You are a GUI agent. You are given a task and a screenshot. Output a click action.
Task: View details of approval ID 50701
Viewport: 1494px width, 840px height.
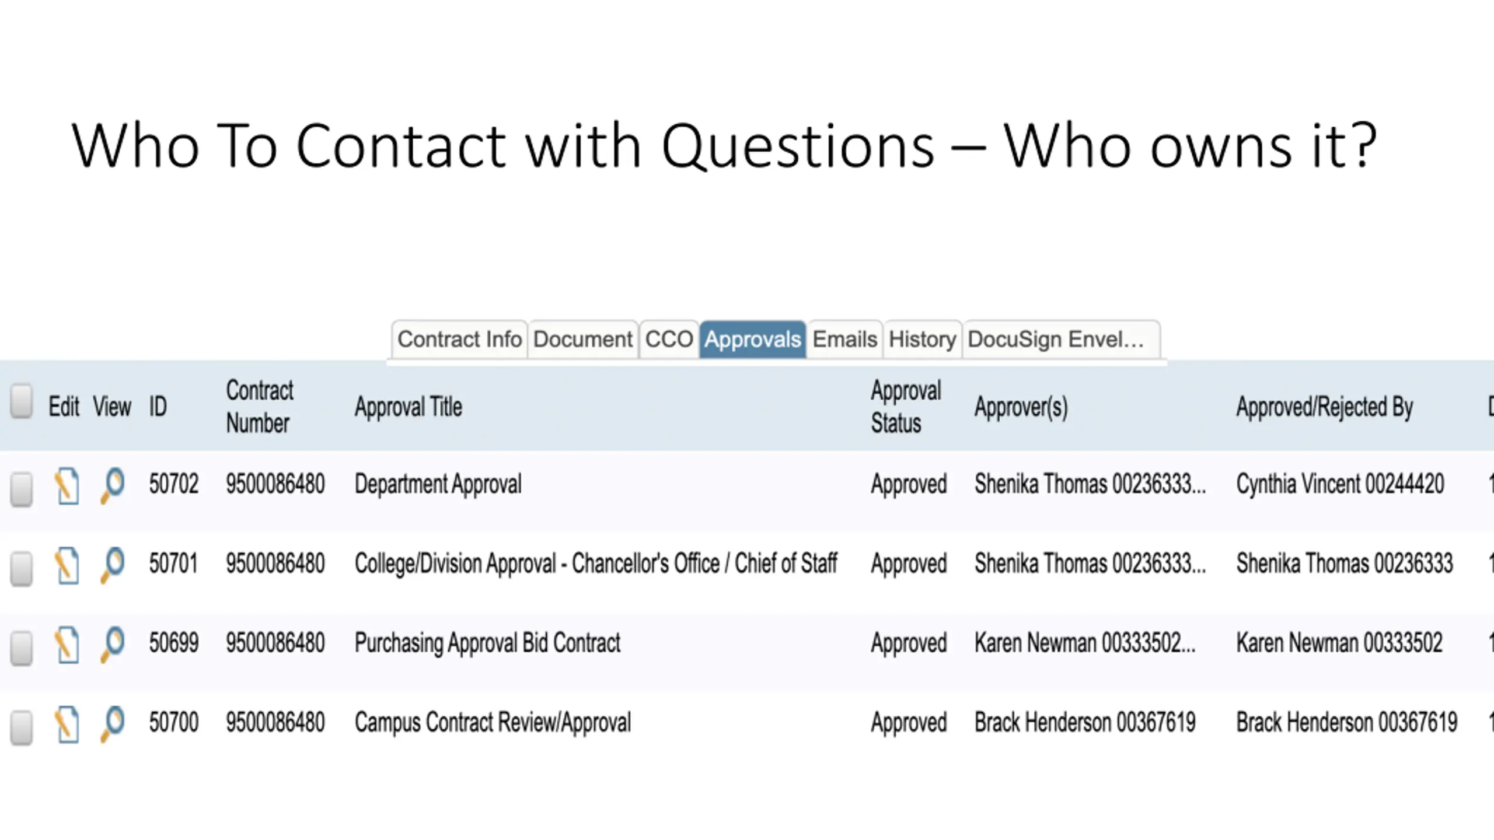click(x=113, y=565)
